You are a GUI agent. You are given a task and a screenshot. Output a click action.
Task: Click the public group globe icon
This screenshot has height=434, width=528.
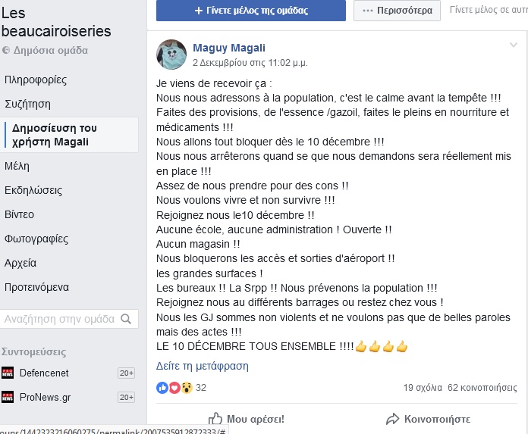tap(6, 51)
